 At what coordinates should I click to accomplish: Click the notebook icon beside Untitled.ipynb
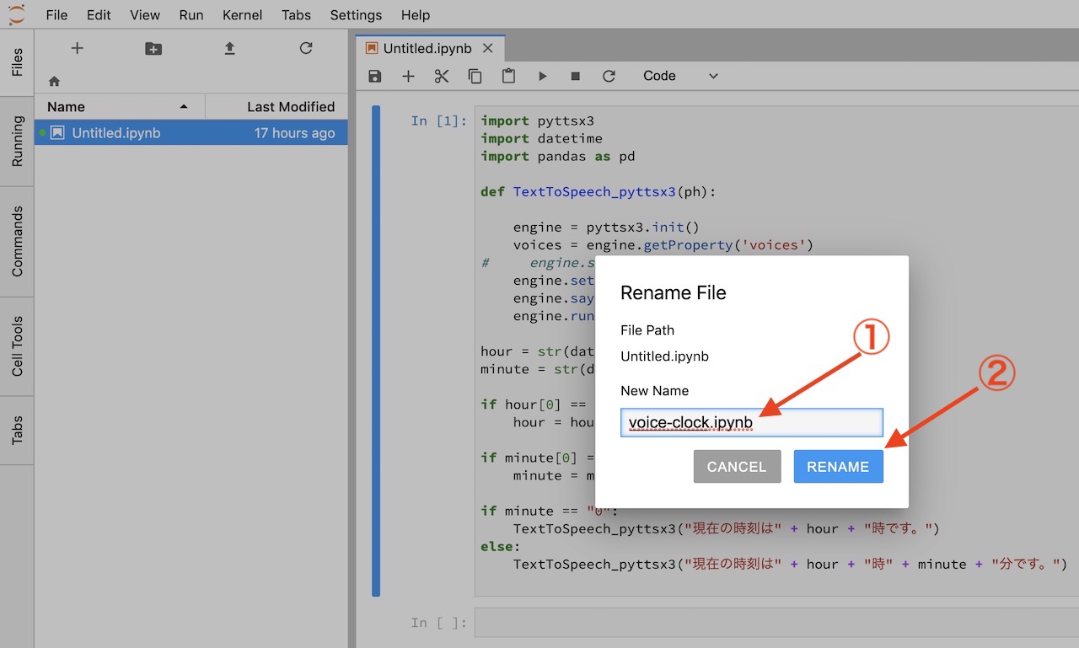click(57, 133)
